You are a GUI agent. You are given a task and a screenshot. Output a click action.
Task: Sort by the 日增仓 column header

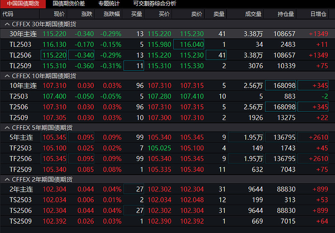point(312,14)
